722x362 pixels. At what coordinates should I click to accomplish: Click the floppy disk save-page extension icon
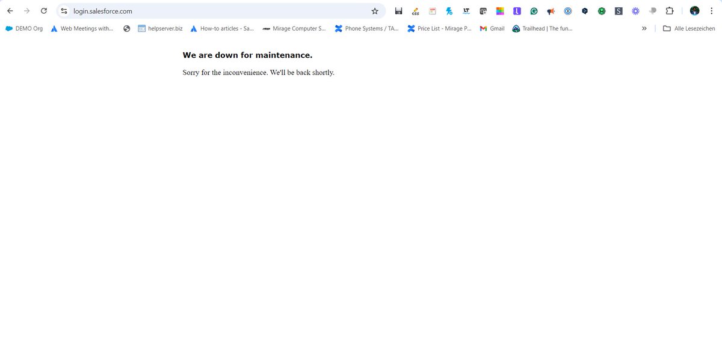click(398, 11)
